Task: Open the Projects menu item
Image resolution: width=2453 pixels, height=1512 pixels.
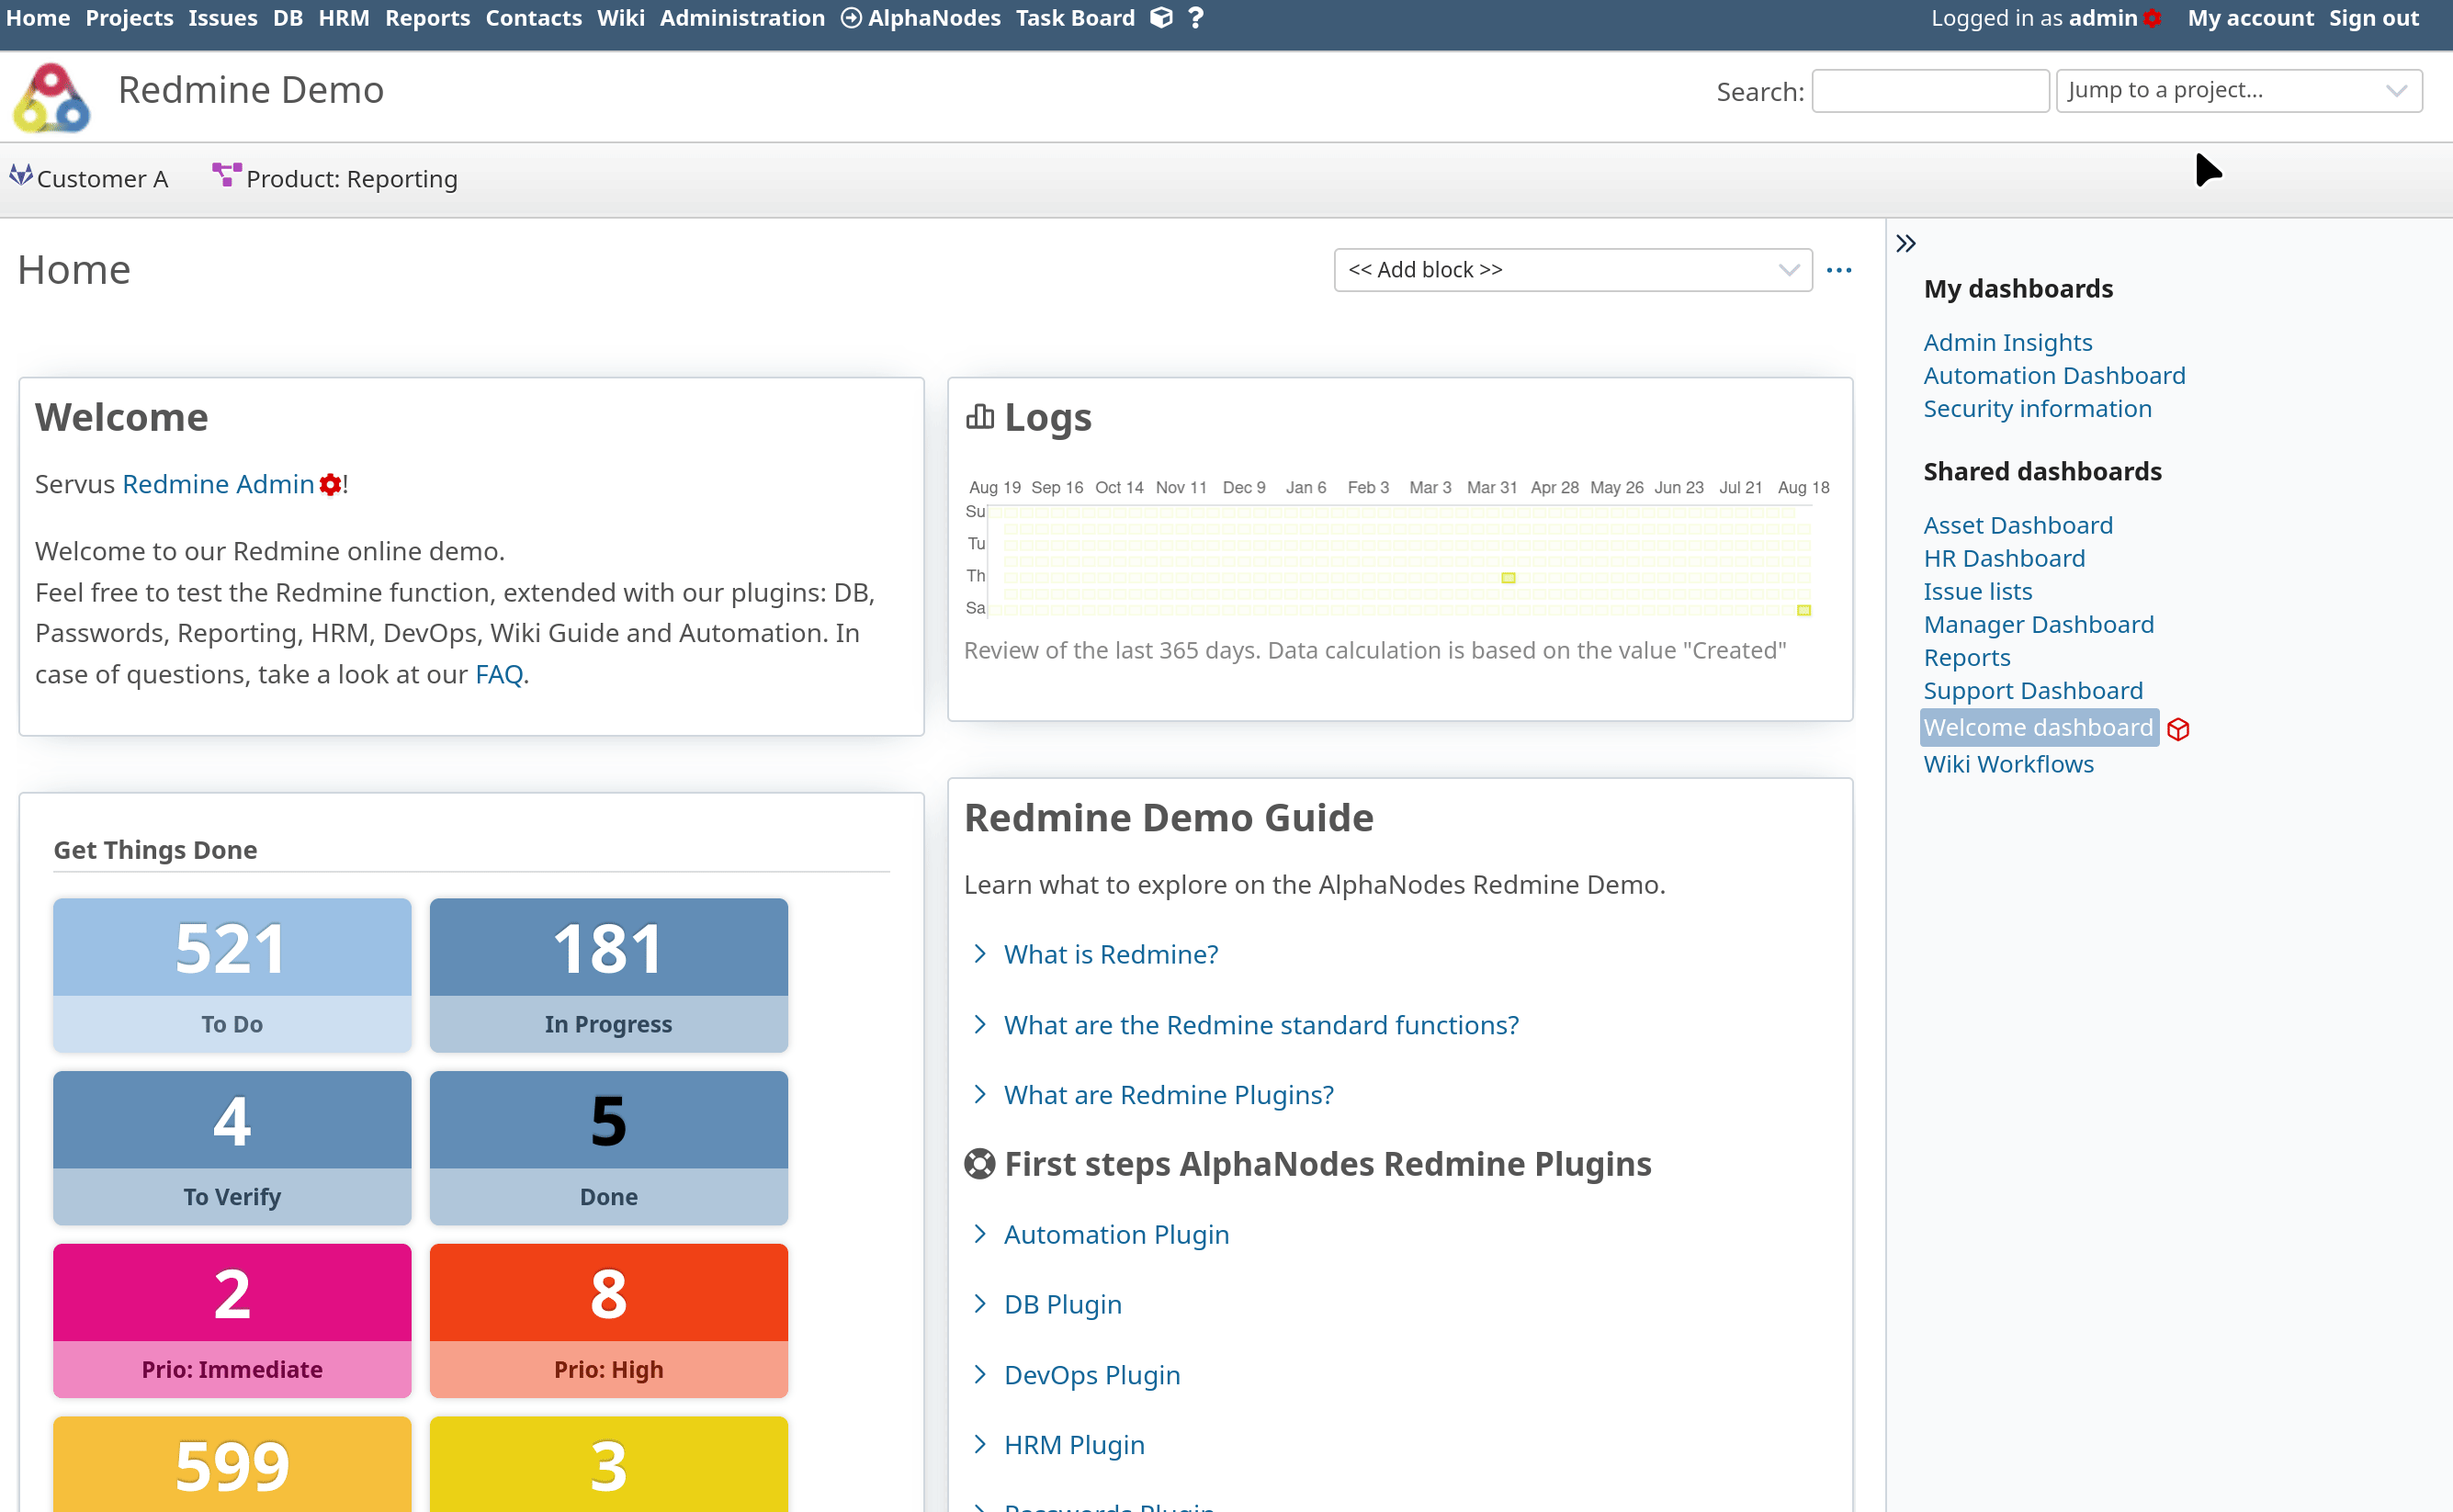Action: coord(129,18)
